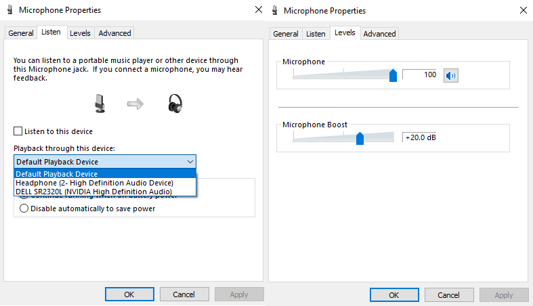The height and width of the screenshot is (306, 533).
Task: Click the Microphone volume slider handle
Action: [x=393, y=75]
